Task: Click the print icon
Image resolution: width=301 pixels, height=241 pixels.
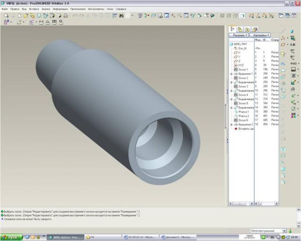Action: pyautogui.click(x=66, y=16)
